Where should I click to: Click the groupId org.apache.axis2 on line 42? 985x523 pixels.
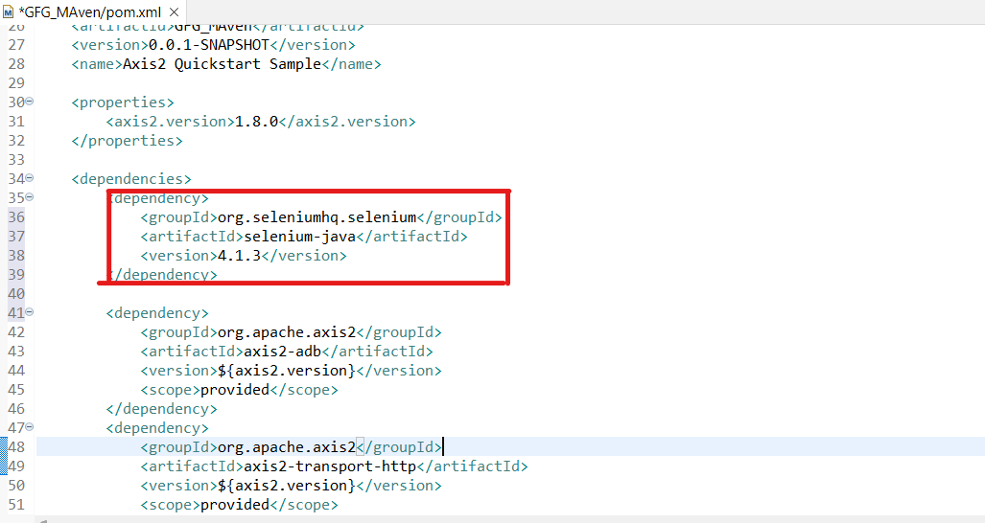point(287,332)
